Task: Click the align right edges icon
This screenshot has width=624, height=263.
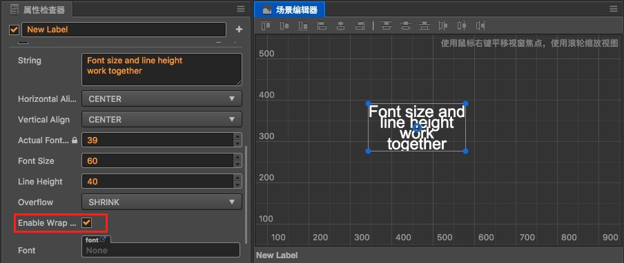Action: tap(360, 25)
